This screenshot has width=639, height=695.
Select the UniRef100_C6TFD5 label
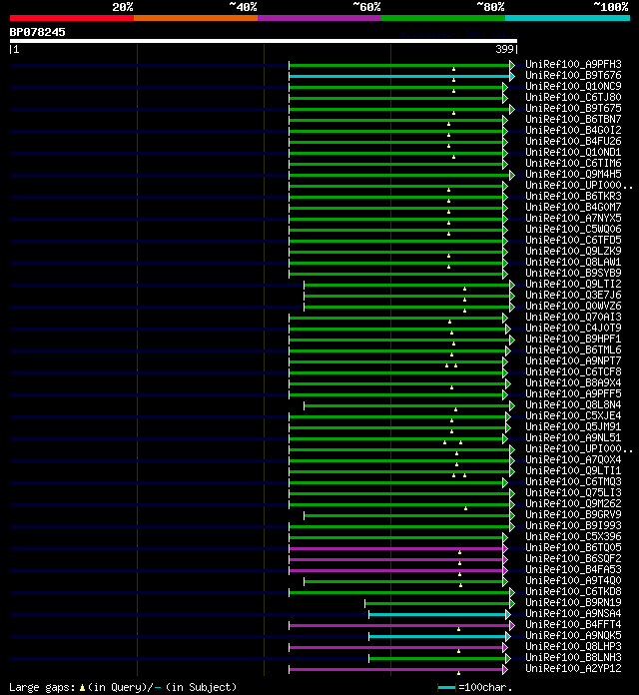point(573,240)
